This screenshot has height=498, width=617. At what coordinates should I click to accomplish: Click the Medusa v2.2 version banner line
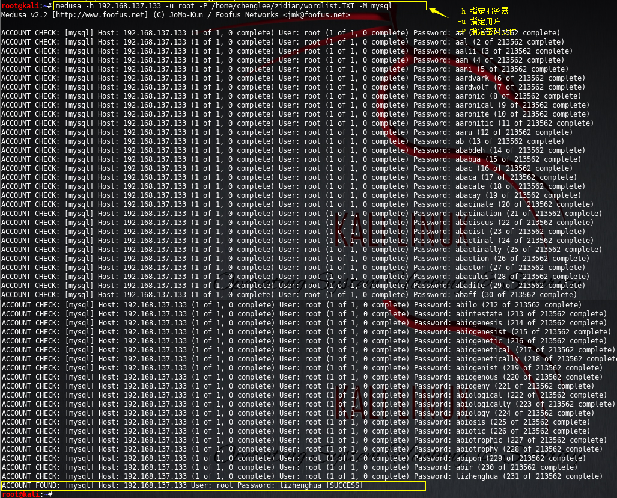click(x=175, y=15)
